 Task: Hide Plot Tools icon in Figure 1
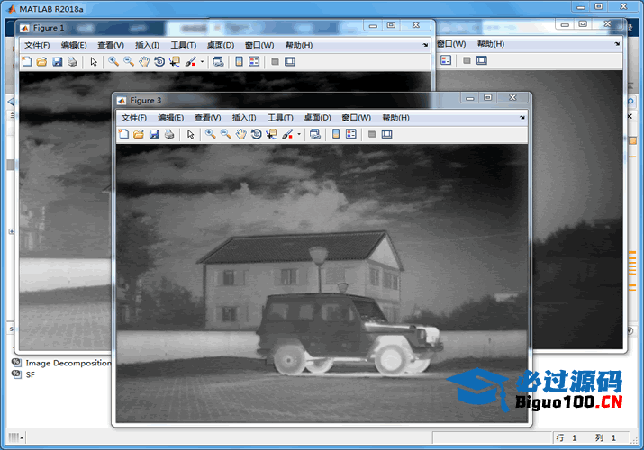(276, 61)
